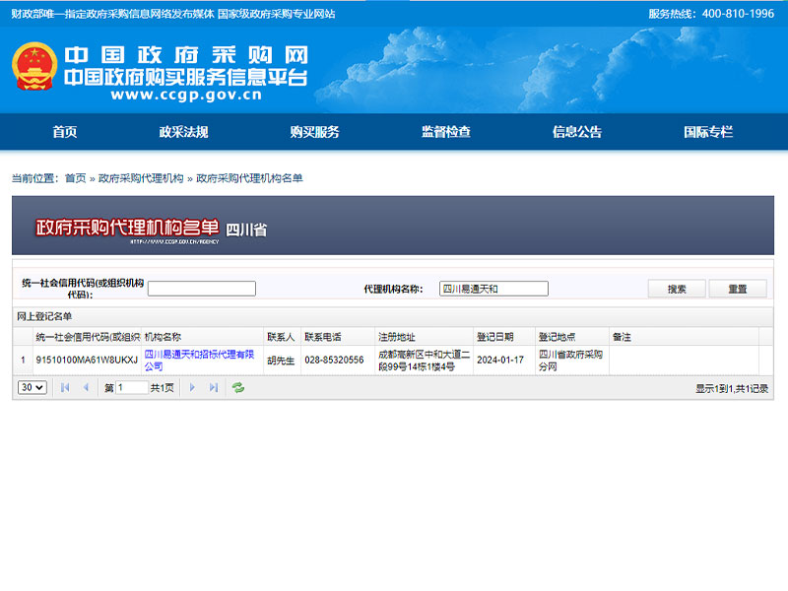Click the last-page pagination icon
Image resolution: width=788 pixels, height=591 pixels.
[x=214, y=387]
